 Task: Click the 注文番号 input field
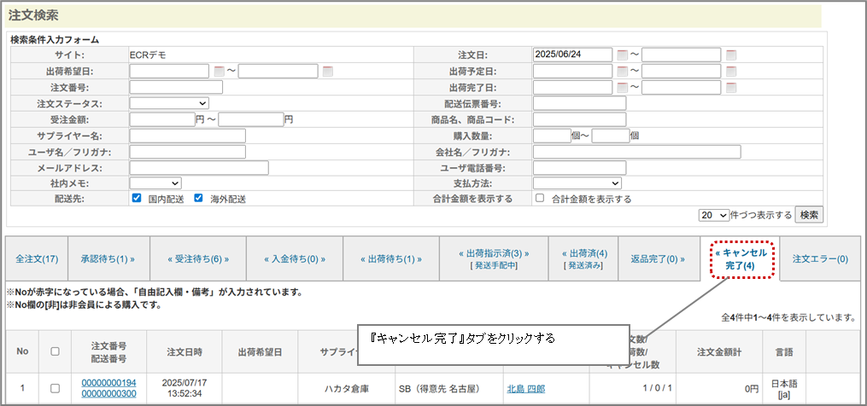pos(176,87)
